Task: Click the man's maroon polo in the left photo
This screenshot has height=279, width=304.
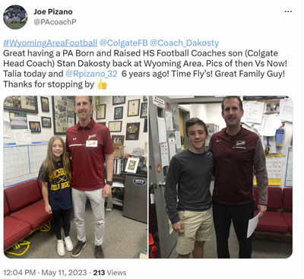Action: point(90,155)
